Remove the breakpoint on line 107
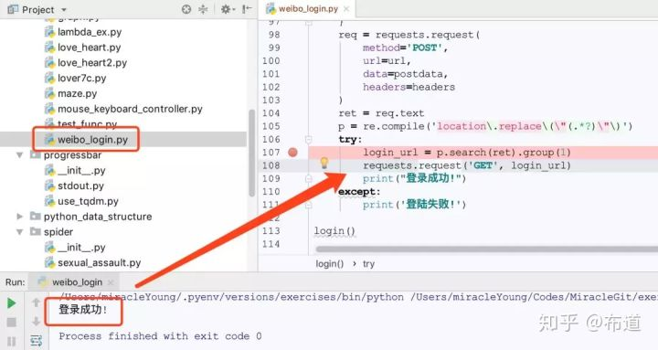 pyautogui.click(x=293, y=153)
